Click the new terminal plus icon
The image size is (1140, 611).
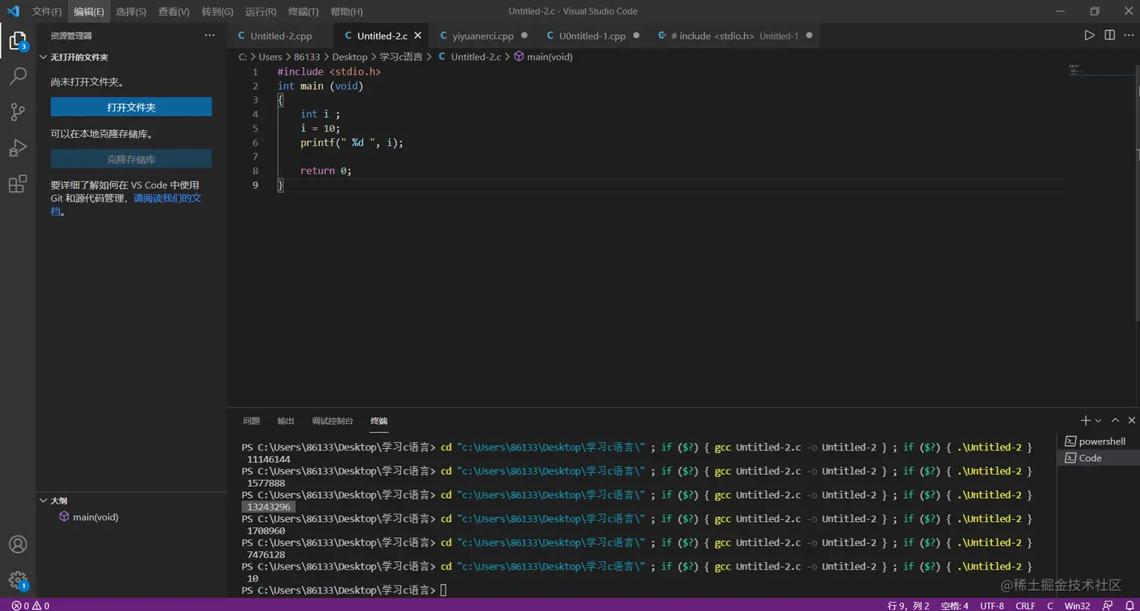(1085, 420)
